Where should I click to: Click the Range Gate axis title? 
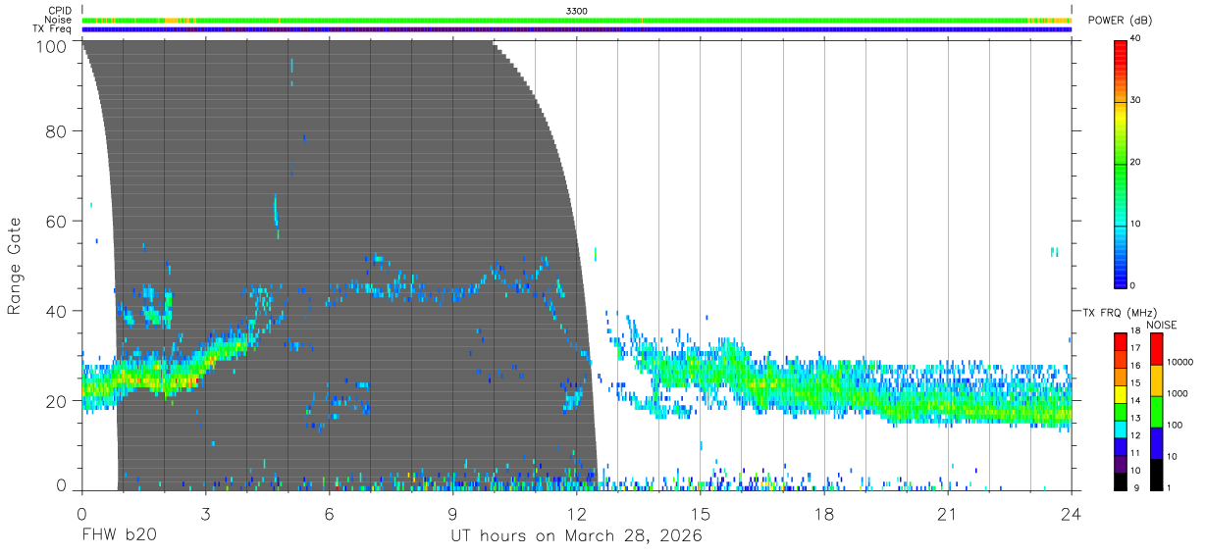pos(15,265)
